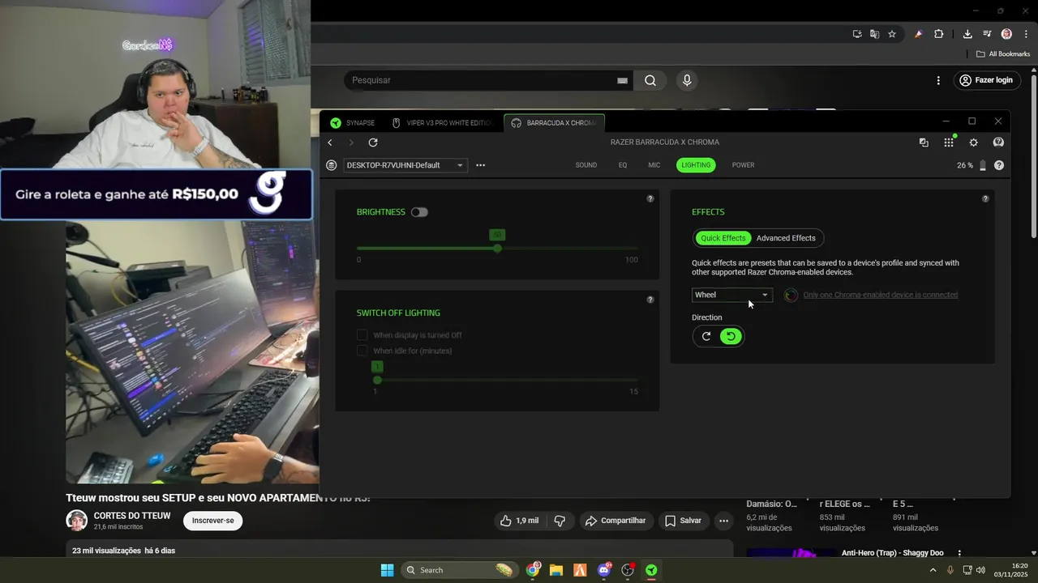Viewport: 1038px width, 583px height.
Task: Open the on-screen keyboard in YouTube search
Action: click(622, 80)
